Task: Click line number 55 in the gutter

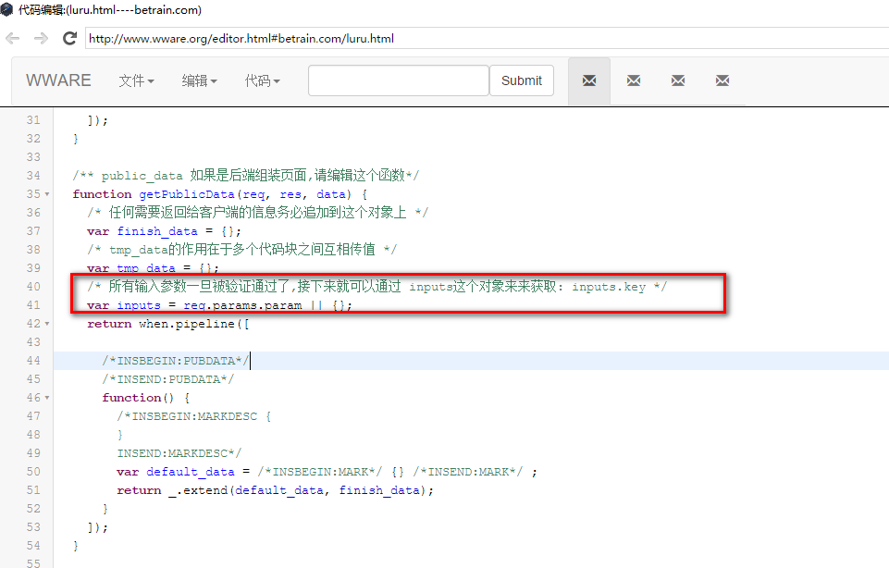Action: (33, 564)
